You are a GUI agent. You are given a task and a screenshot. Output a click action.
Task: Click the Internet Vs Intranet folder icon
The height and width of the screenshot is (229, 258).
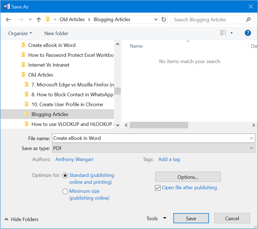coord(23,65)
